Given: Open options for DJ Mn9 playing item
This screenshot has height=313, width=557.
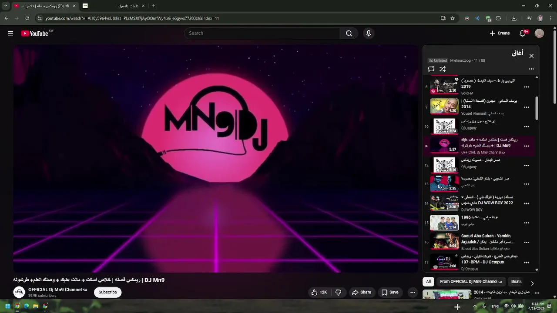Looking at the screenshot, I should tap(527, 146).
